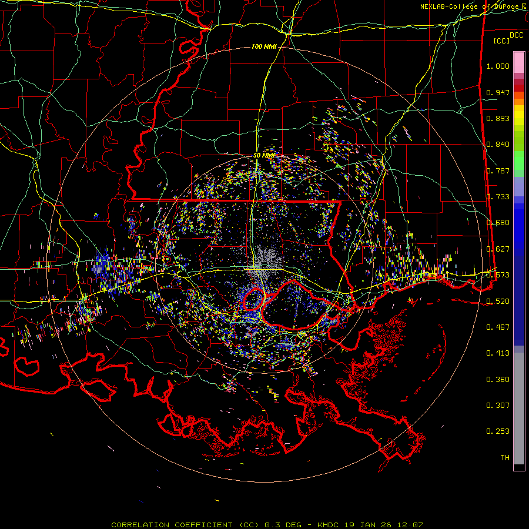This screenshot has width=529, height=529.
Task: Click the 0.893 scale value
Action: coord(498,118)
